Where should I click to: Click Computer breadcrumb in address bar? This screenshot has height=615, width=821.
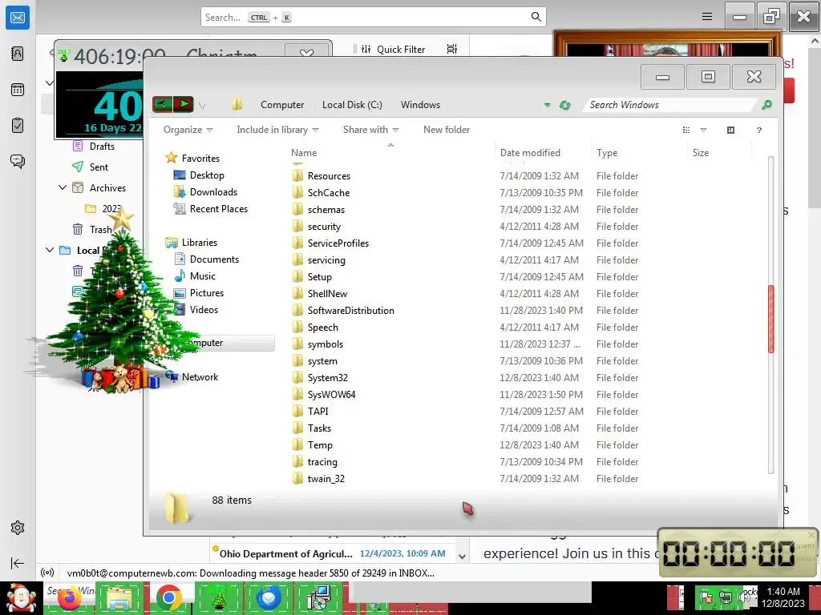point(282,105)
